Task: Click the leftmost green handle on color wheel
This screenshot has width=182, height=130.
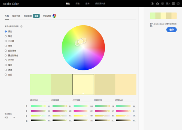Action: 77,43
